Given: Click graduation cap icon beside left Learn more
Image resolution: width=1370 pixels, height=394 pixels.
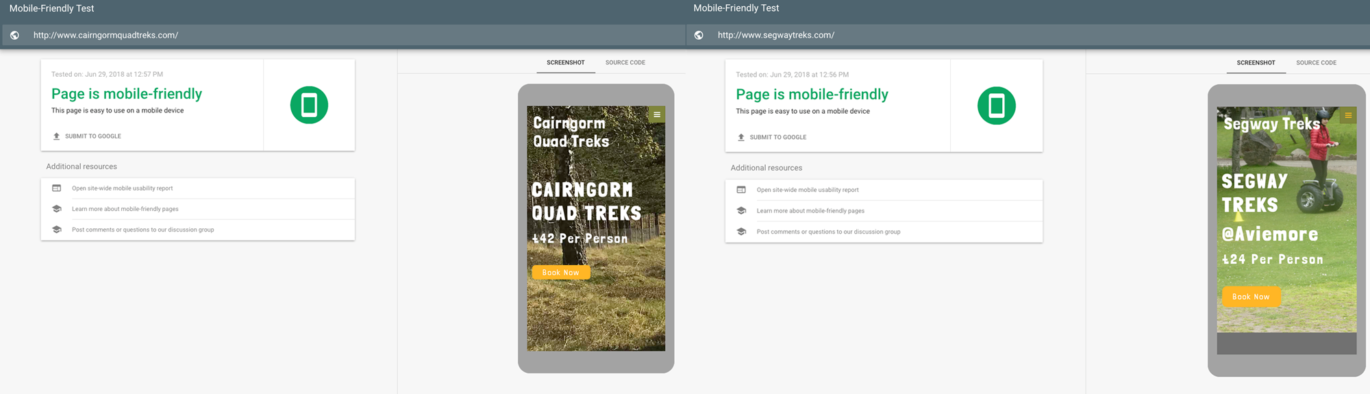Looking at the screenshot, I should (x=57, y=209).
